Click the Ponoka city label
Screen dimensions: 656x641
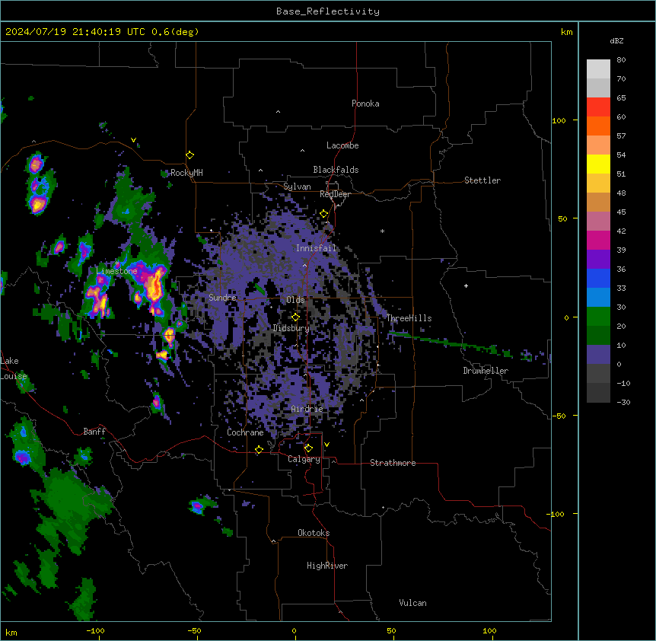[365, 104]
